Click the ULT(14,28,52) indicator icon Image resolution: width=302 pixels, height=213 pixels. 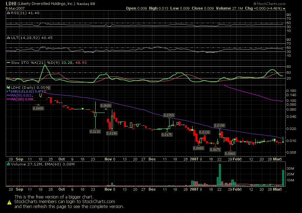[8, 38]
